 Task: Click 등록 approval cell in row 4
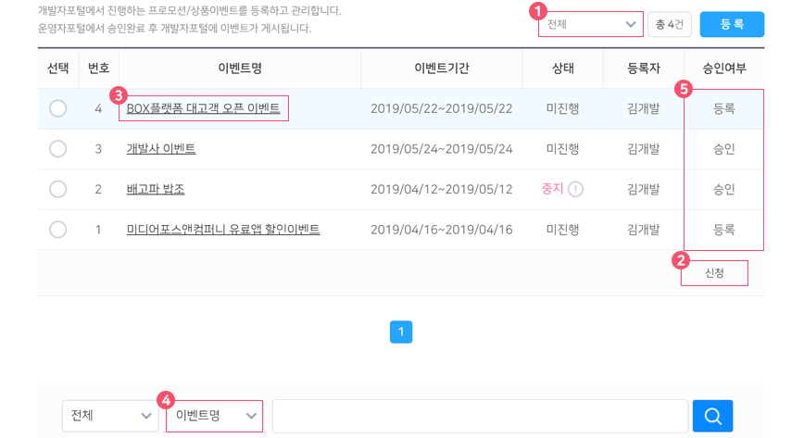click(724, 108)
